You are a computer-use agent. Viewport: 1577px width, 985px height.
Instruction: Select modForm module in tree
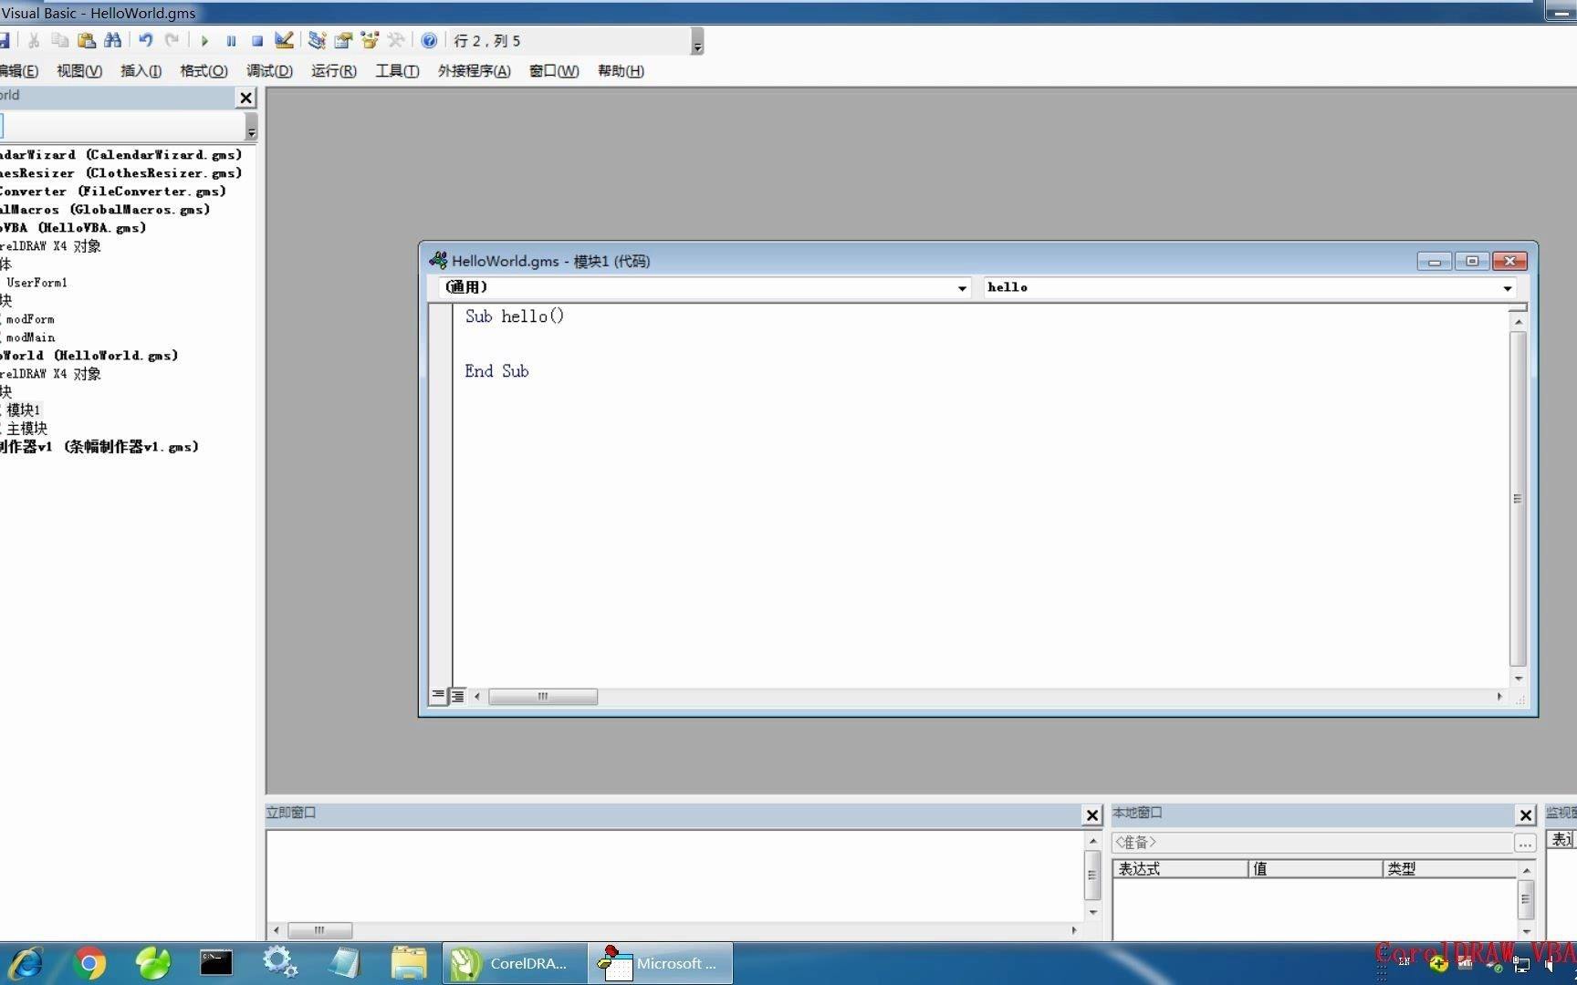pos(29,319)
